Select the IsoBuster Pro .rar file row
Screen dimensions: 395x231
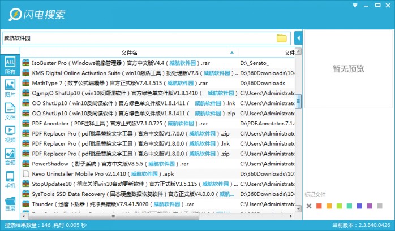(130, 63)
